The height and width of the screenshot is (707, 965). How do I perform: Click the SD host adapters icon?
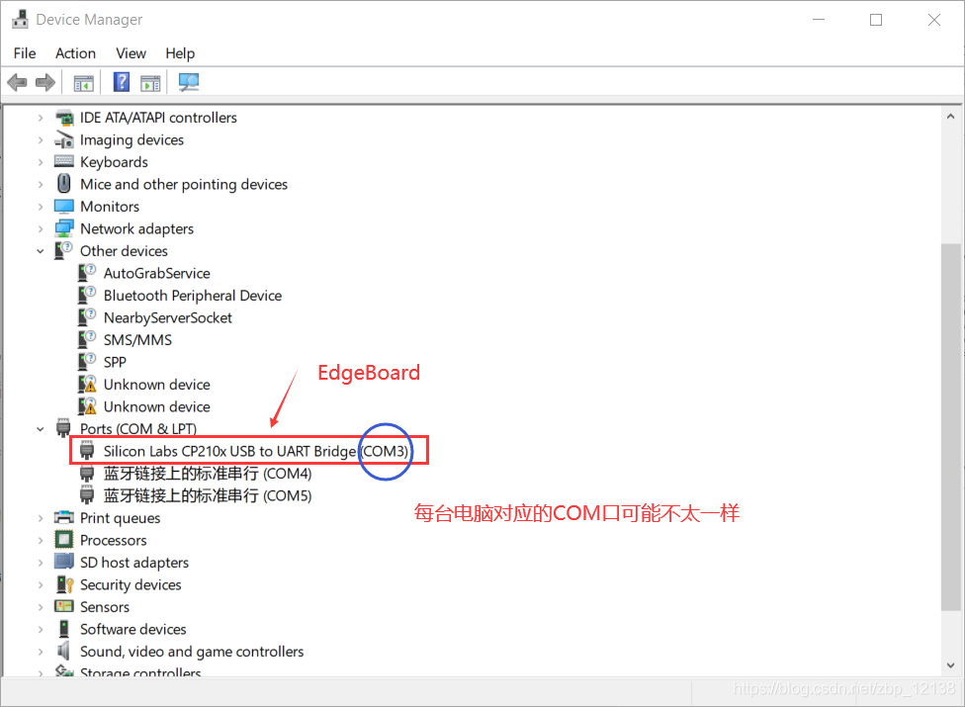(x=64, y=562)
